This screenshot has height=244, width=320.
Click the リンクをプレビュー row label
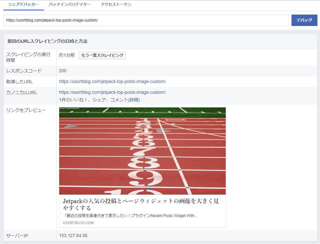pyautogui.click(x=26, y=110)
